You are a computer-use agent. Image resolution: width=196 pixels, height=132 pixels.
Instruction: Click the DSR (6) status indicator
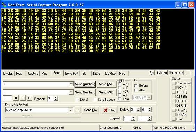pos(174,106)
